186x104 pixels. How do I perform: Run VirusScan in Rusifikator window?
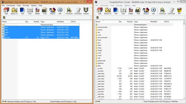(x=69, y=11)
